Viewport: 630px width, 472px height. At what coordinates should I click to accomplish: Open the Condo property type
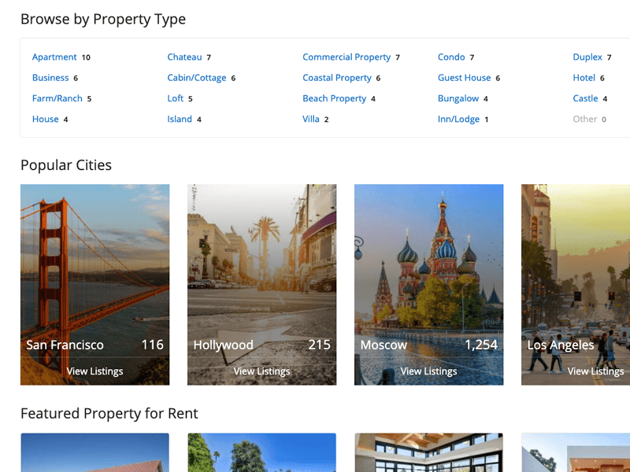tap(451, 57)
